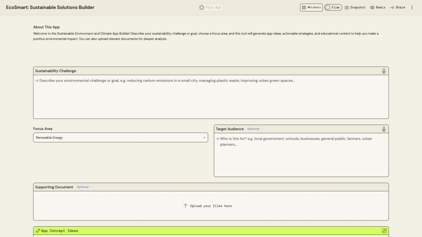Click the sparkle icon beside App Concept Ideas

coord(38,231)
